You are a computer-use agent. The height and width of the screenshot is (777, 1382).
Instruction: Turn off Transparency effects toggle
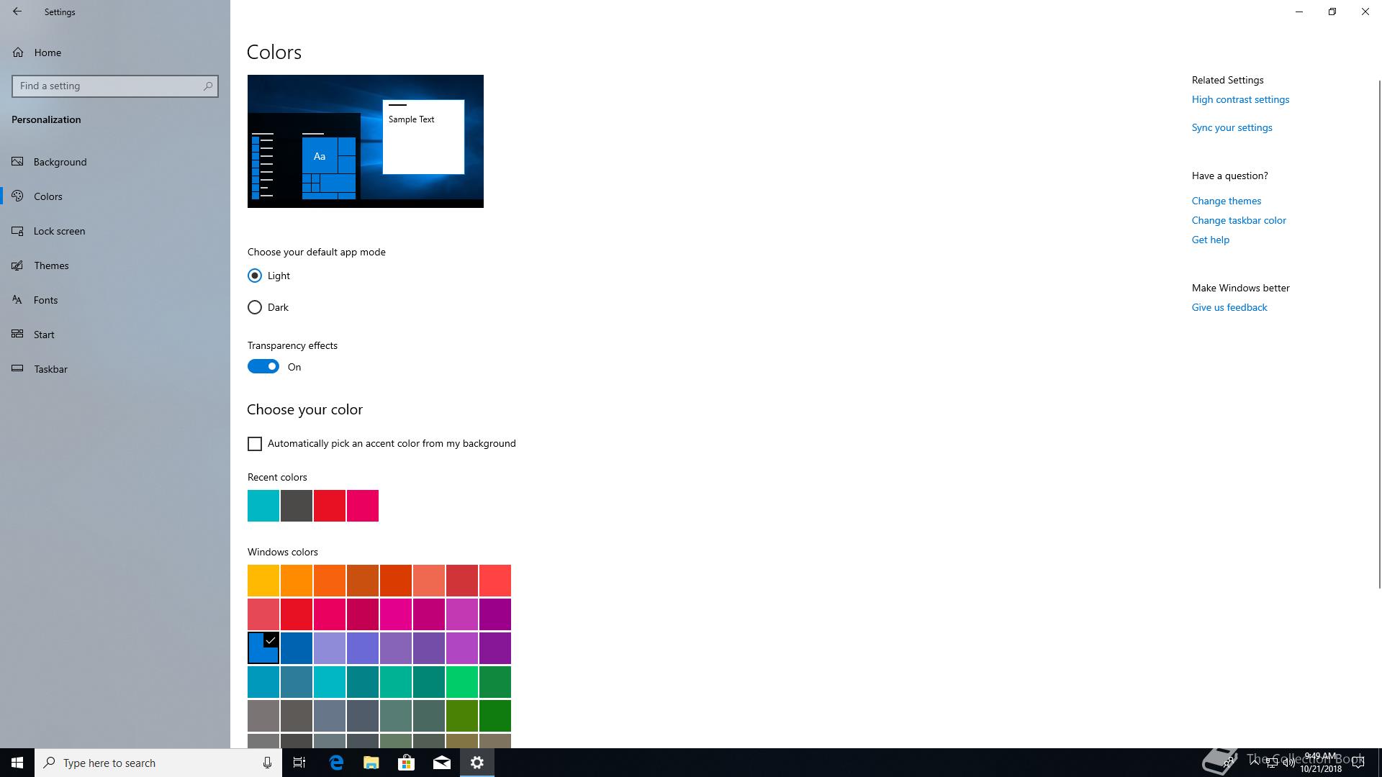click(x=263, y=367)
